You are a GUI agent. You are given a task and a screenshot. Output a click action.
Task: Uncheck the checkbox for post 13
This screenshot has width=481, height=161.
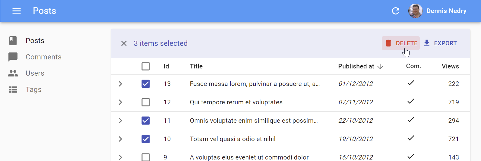pyautogui.click(x=146, y=84)
